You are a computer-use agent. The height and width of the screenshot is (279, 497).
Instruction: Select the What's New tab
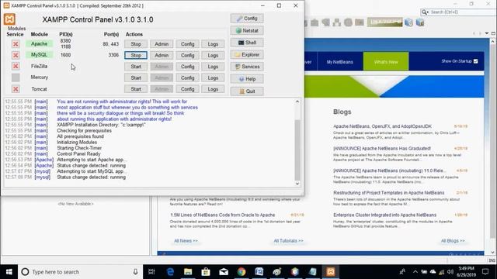[386, 62]
